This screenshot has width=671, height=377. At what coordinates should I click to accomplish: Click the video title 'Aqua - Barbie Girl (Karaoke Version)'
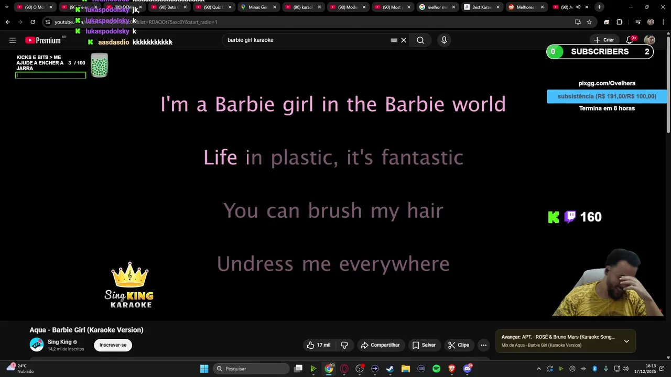pos(86,330)
